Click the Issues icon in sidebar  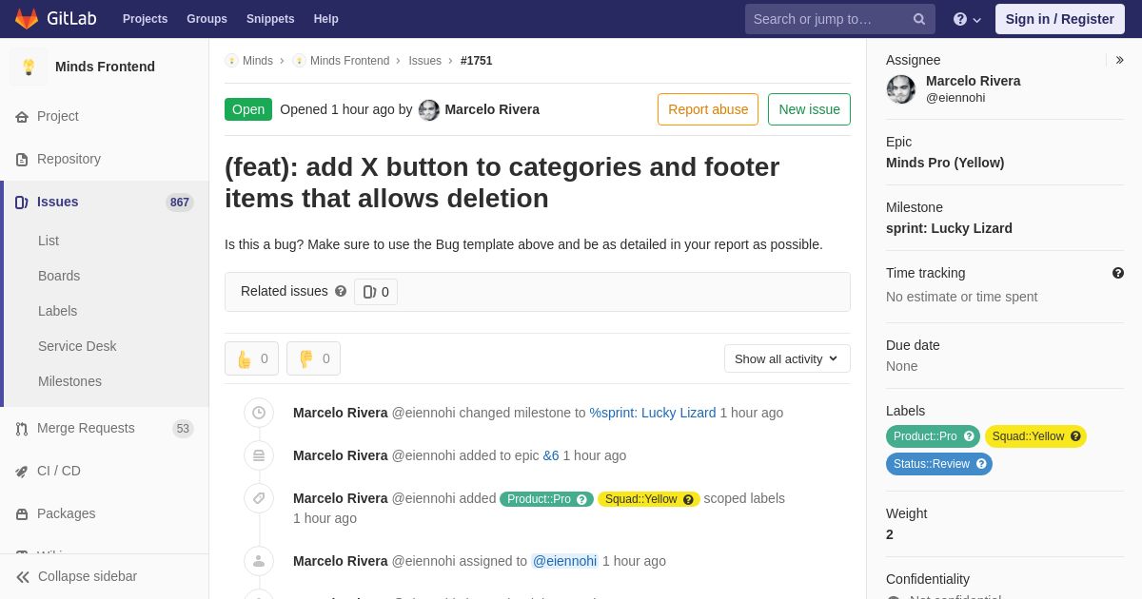click(x=22, y=202)
